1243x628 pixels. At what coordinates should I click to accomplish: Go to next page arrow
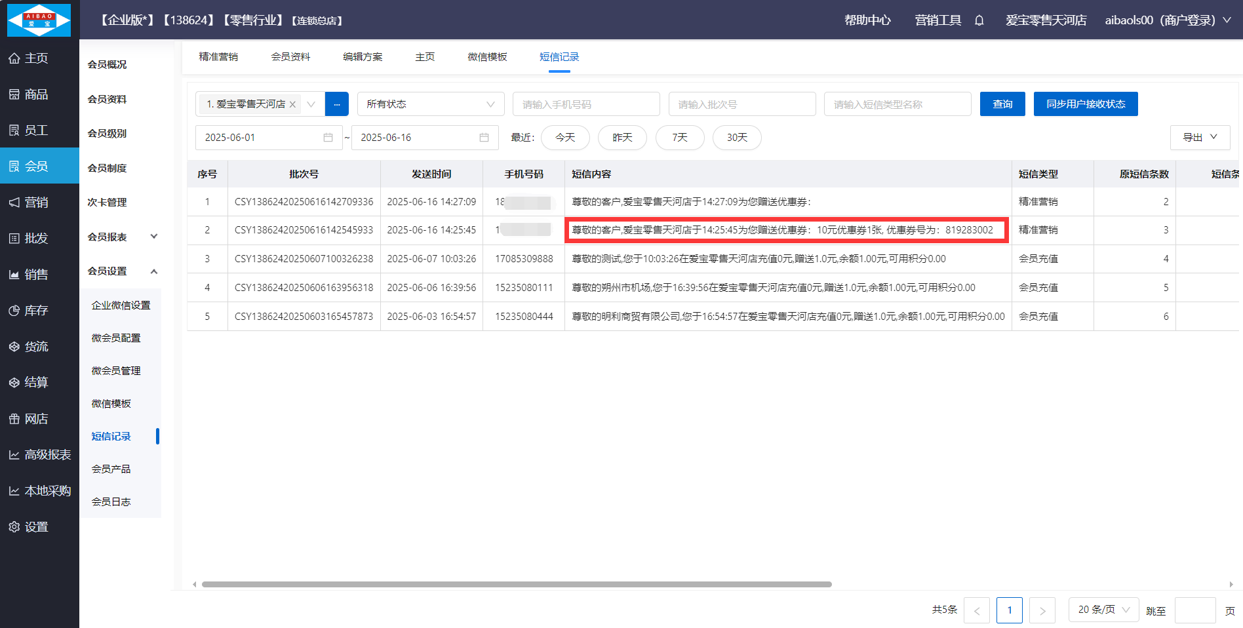point(1042,610)
